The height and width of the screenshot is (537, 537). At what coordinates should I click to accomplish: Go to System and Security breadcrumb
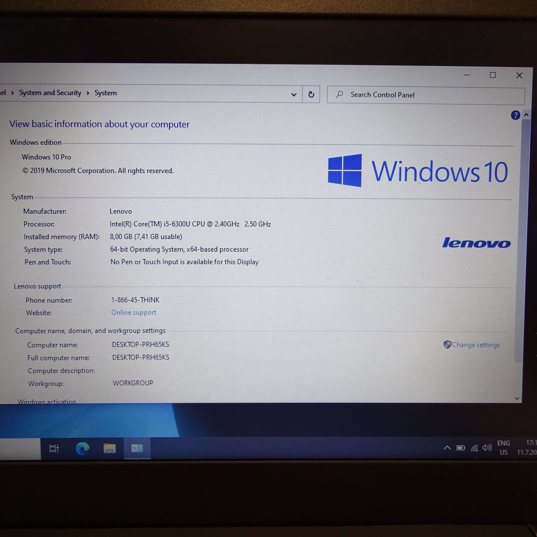tap(50, 93)
